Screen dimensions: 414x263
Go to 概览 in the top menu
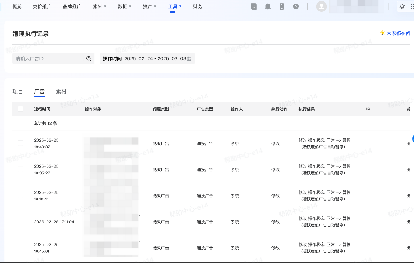(x=17, y=6)
